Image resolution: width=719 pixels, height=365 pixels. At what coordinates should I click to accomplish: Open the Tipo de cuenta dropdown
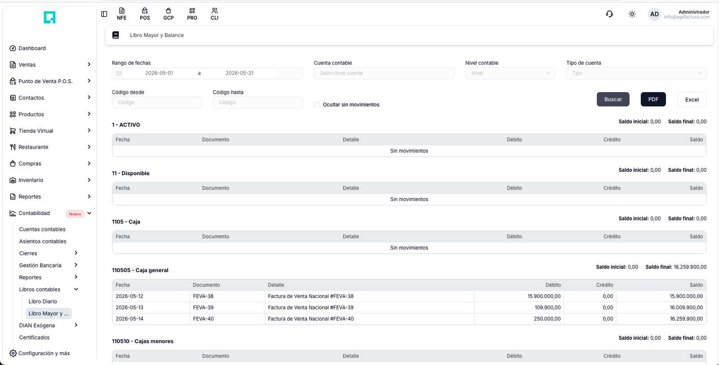tap(636, 73)
